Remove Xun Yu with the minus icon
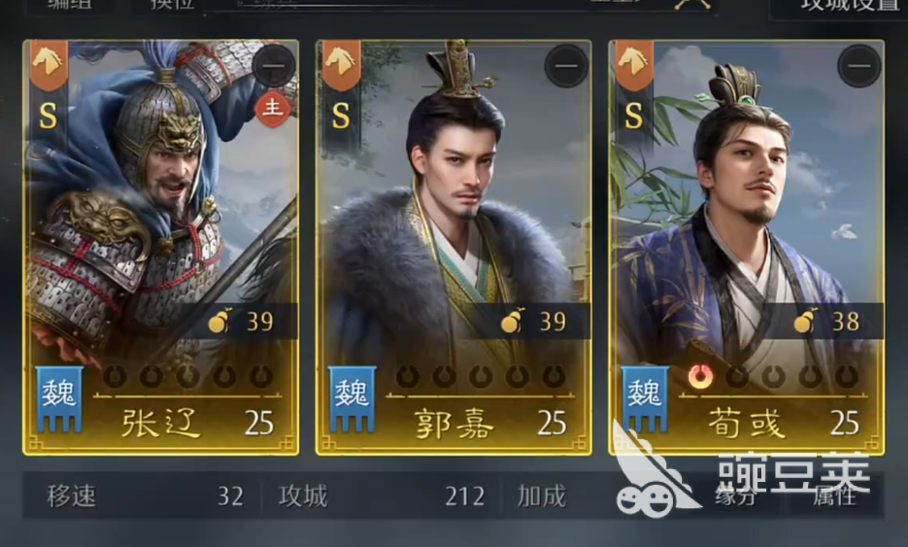 point(859,66)
